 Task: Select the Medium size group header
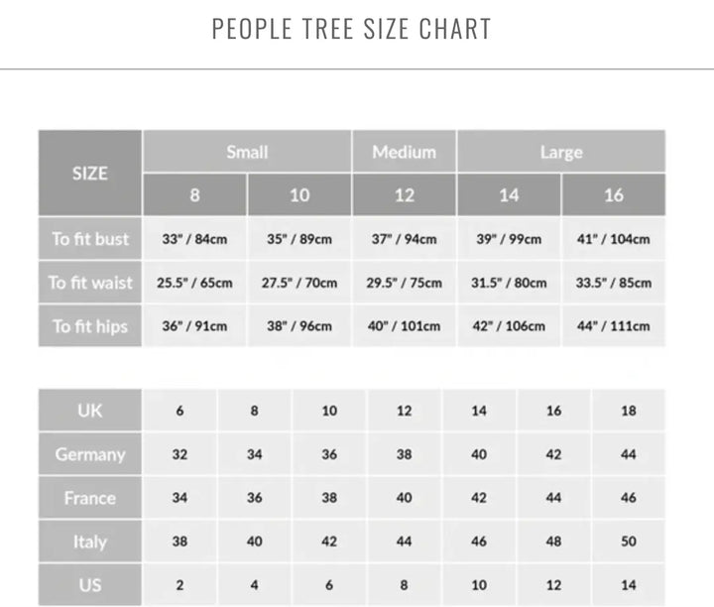pos(404,152)
